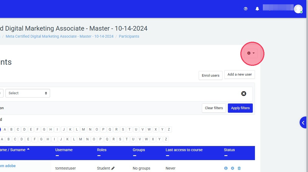Hide the Groups column via minus icon
The image size is (308, 172).
(135, 155)
